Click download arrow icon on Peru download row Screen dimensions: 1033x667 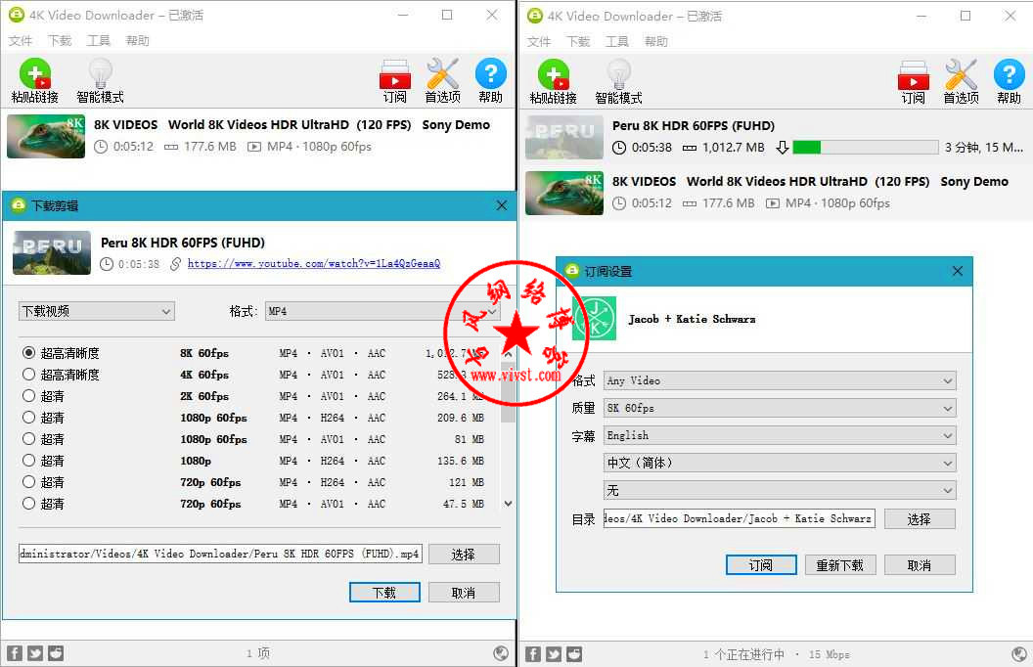pyautogui.click(x=782, y=148)
